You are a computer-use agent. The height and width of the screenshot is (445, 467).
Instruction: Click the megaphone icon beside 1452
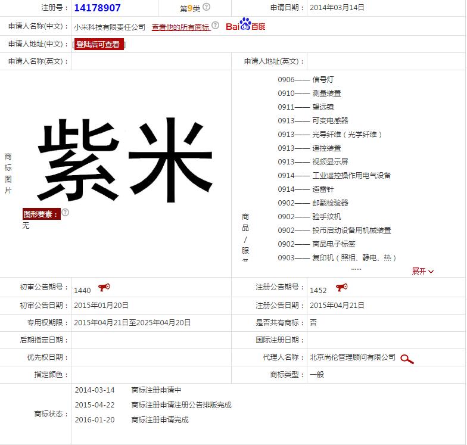pos(341,288)
